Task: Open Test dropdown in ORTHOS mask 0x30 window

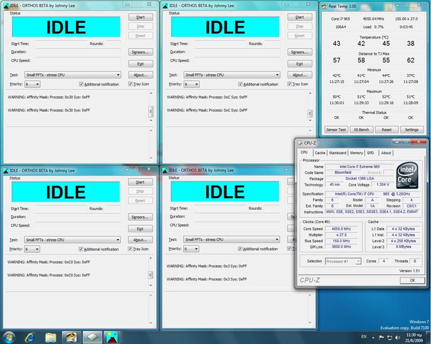Action: pos(72,75)
